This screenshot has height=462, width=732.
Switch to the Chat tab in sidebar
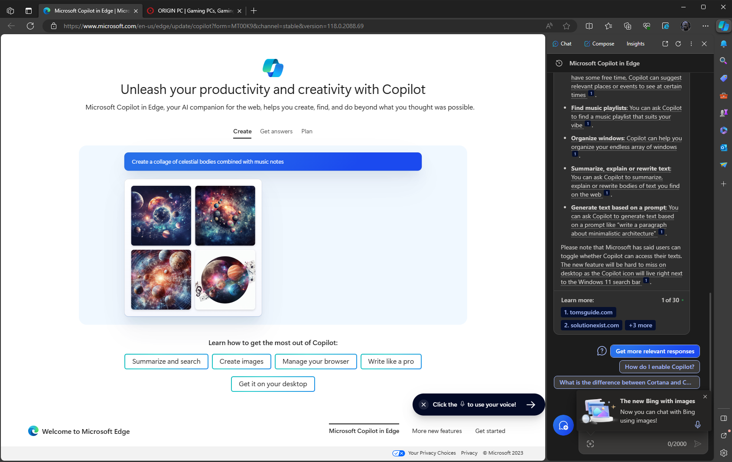[x=562, y=44]
